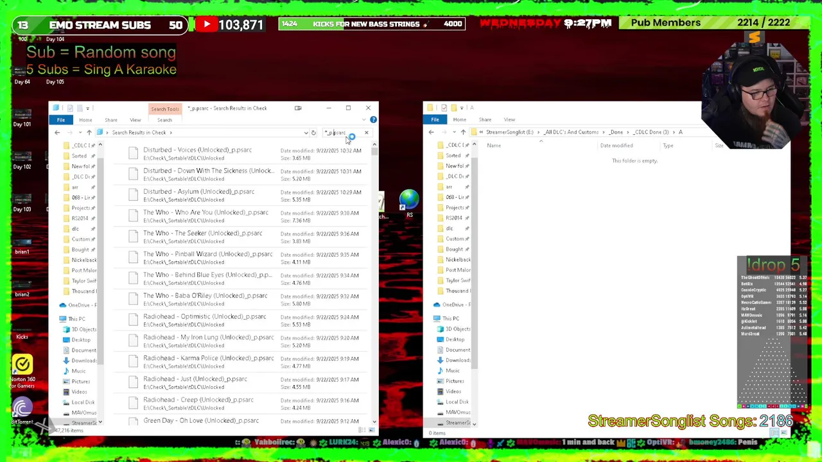Select the Search ribbon tab
This screenshot has height=462, width=822.
tap(164, 120)
